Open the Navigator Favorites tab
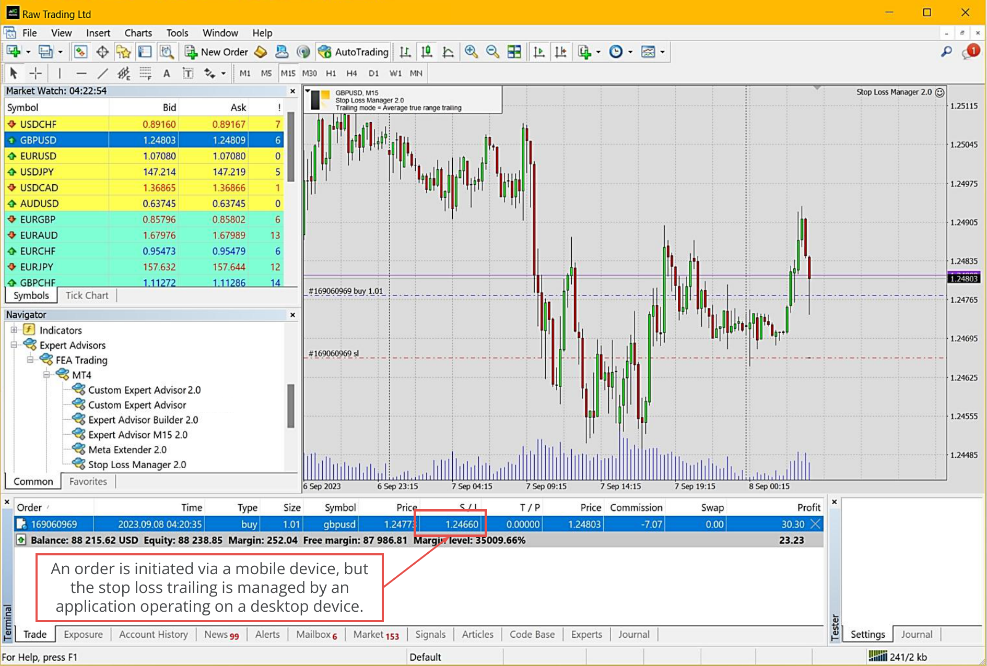 pos(88,481)
